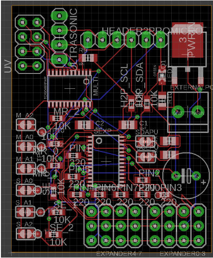This screenshot has width=213, height=258.
Task: Select the S_A2 solder jumper
Action: click(x=26, y=234)
